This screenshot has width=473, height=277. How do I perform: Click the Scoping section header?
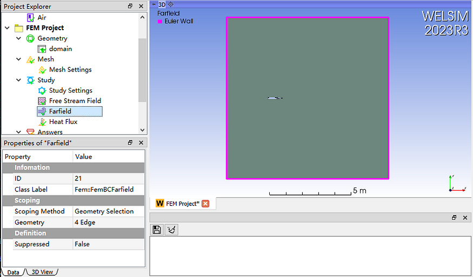click(x=74, y=200)
